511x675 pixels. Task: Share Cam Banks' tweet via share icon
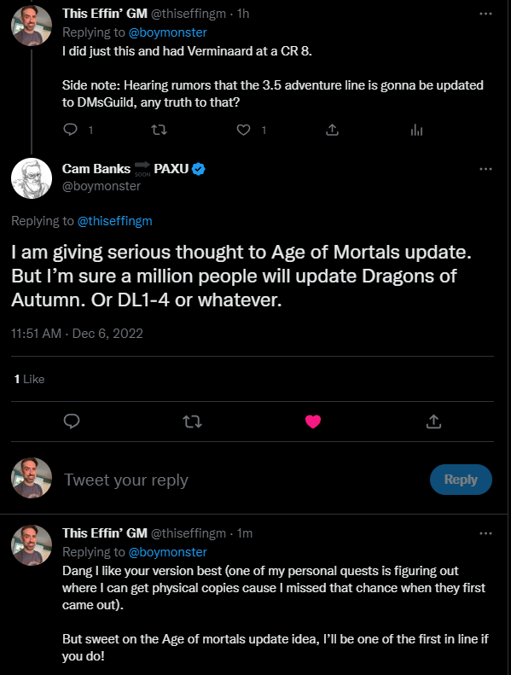(433, 421)
